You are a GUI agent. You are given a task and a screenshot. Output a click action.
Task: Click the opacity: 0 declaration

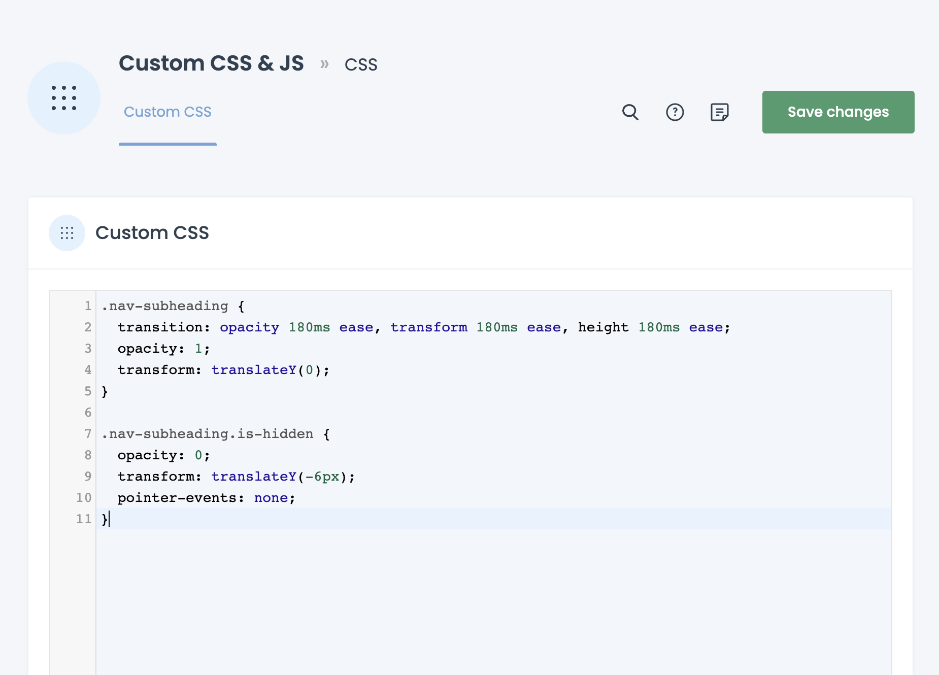pos(163,455)
